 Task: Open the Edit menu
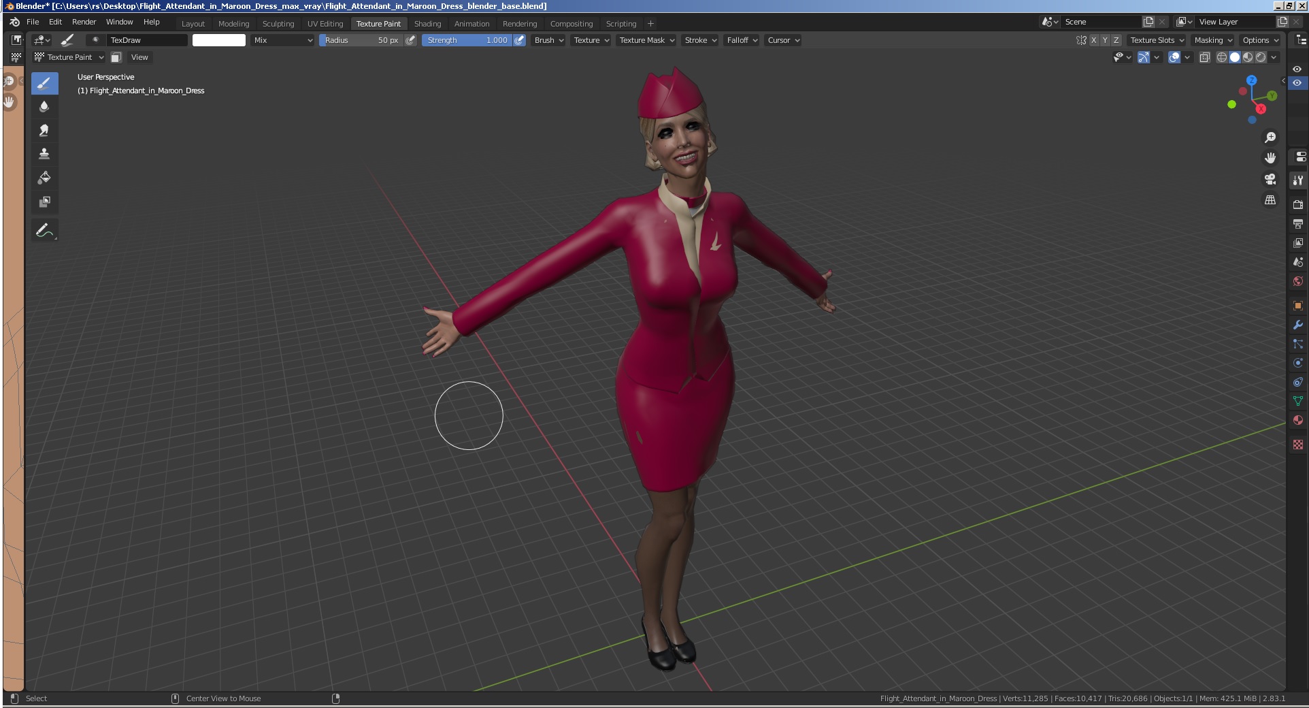coord(56,22)
